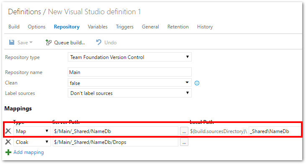
Task: Click the $(build.sourcesDirectory)\ prefix text
Action: (x=219, y=131)
